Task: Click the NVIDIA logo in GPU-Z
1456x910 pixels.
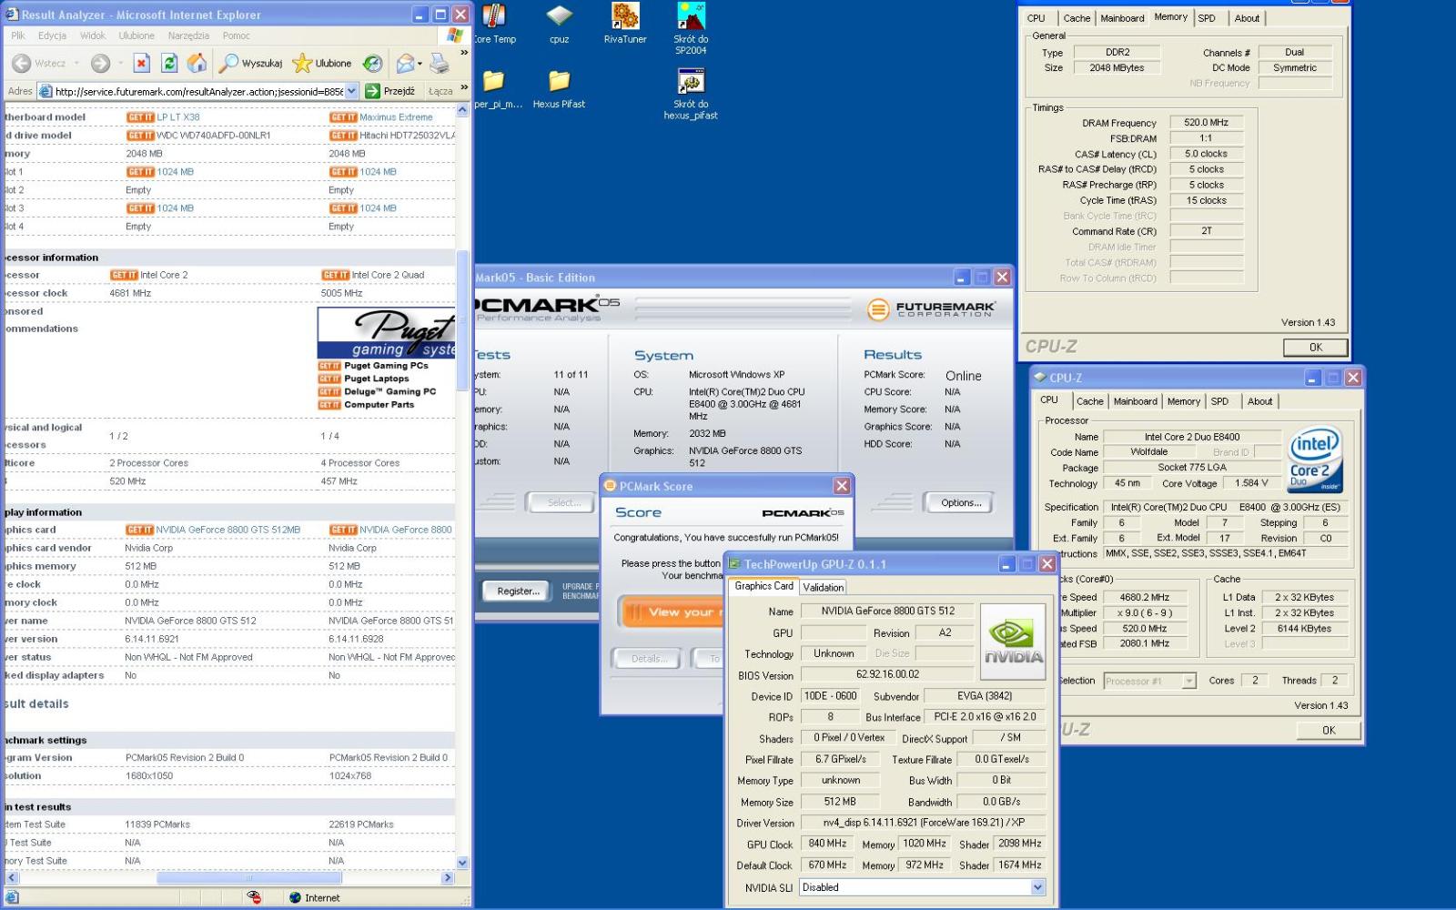Action: (1013, 642)
